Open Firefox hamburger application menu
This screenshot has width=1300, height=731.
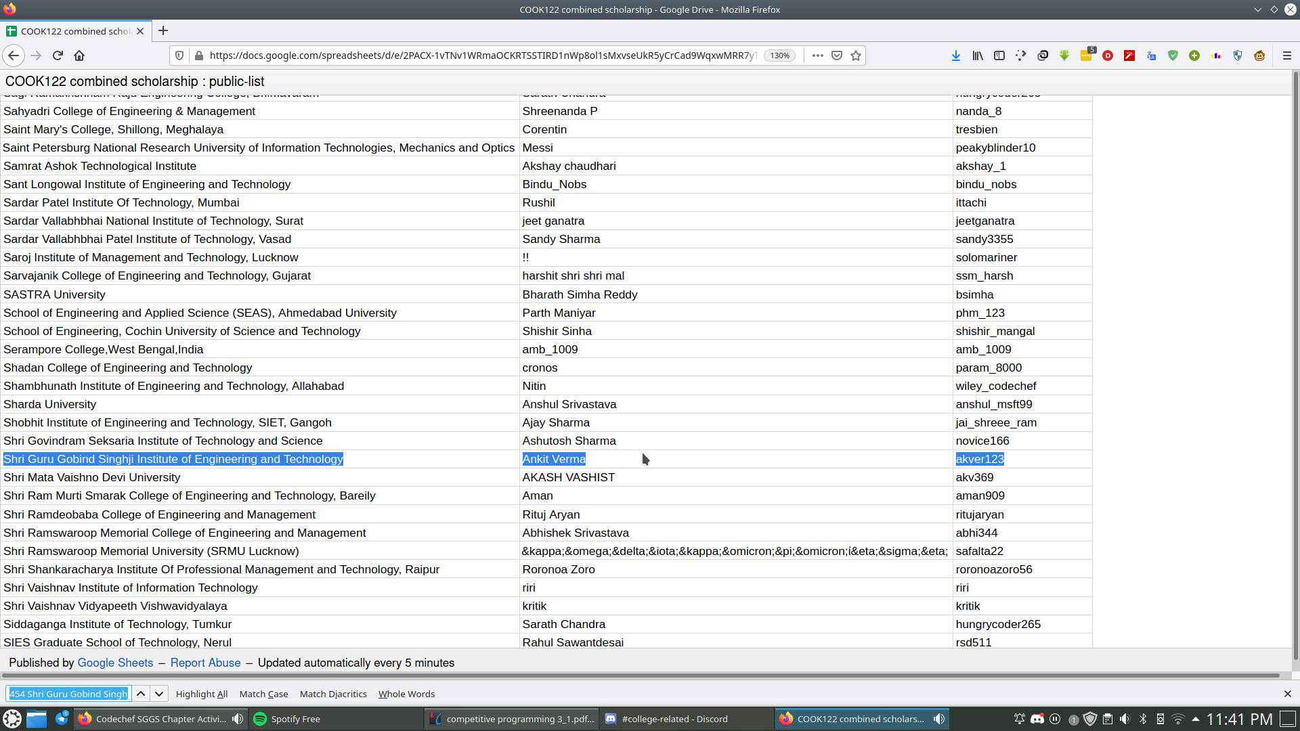click(1287, 56)
